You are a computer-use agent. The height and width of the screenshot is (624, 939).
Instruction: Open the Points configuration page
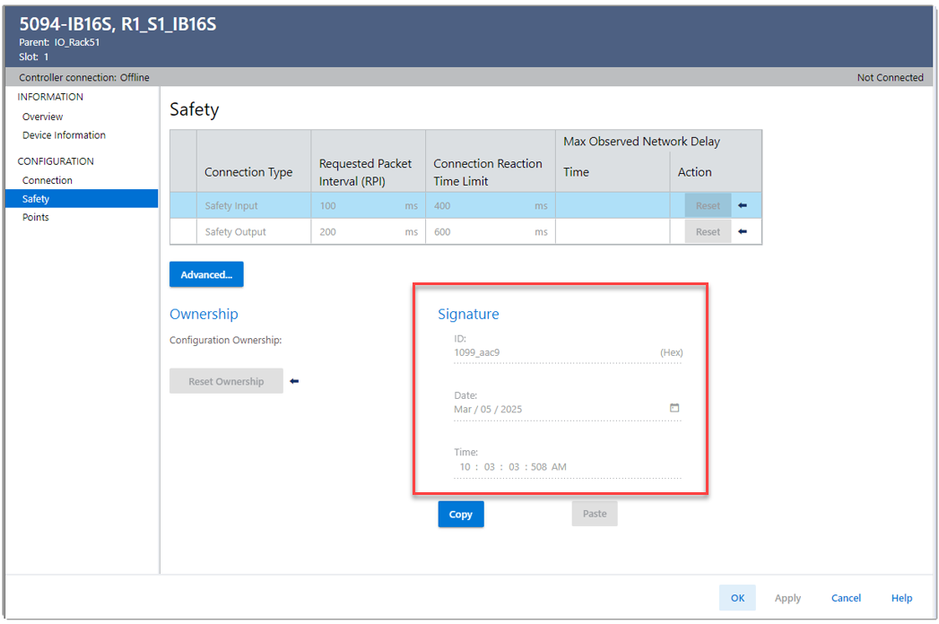click(36, 217)
